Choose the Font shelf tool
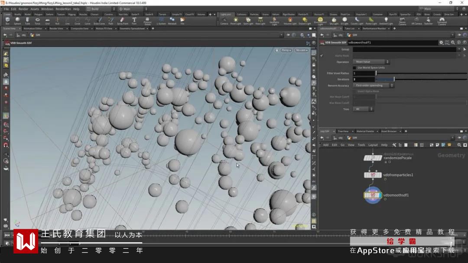Image resolution: width=468 pixels, height=263 pixels. pos(134,20)
